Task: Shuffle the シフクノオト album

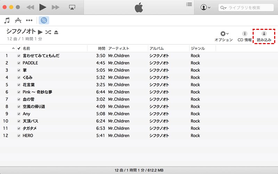Action: (48, 32)
